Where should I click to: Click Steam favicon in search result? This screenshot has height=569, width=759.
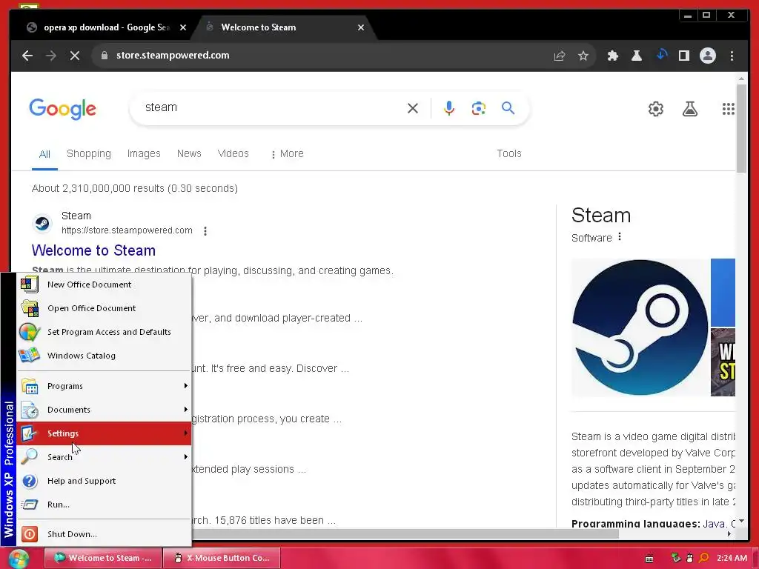[x=42, y=223]
